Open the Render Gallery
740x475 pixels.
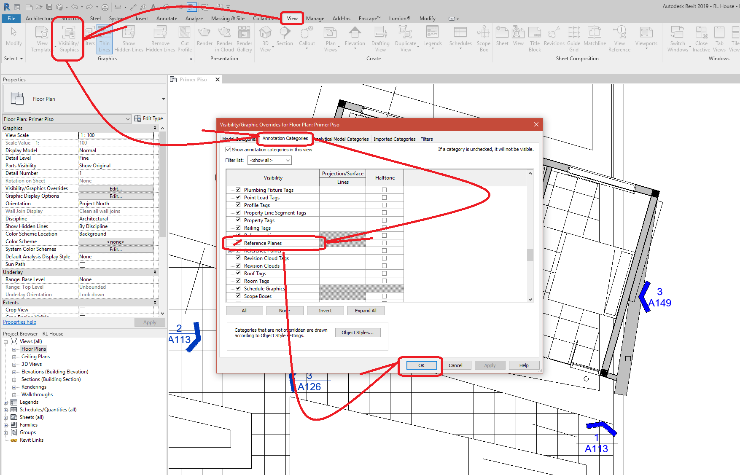point(244,39)
